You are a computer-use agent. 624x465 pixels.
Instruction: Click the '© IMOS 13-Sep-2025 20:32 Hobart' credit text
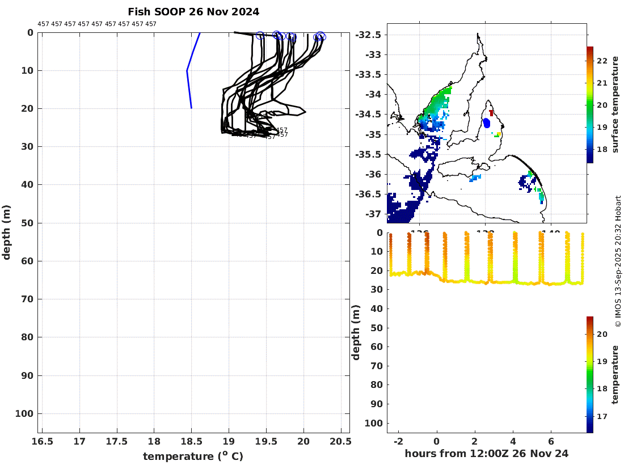[x=618, y=261]
